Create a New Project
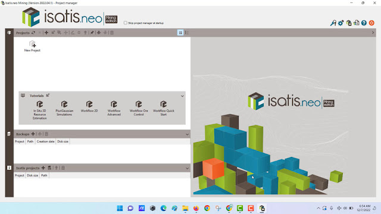Image resolution: width=381 pixels, height=214 pixels. [x=32, y=46]
